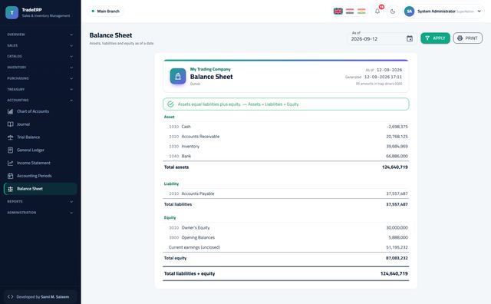Click the 1010 Cash row
Screen dimensions: 491x304
(286, 127)
